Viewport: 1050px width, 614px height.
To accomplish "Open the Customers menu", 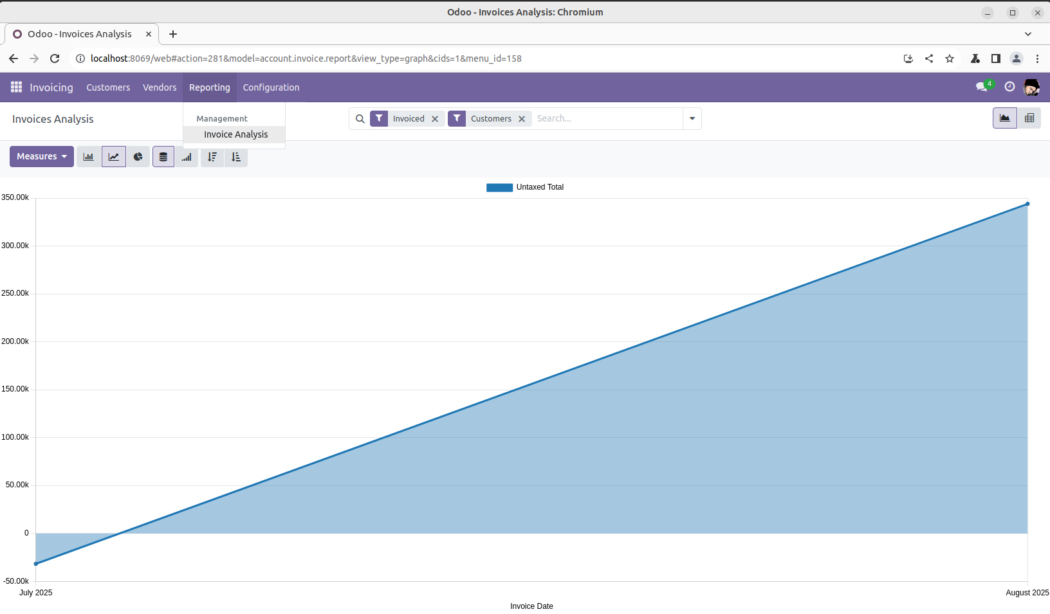I will [x=108, y=87].
